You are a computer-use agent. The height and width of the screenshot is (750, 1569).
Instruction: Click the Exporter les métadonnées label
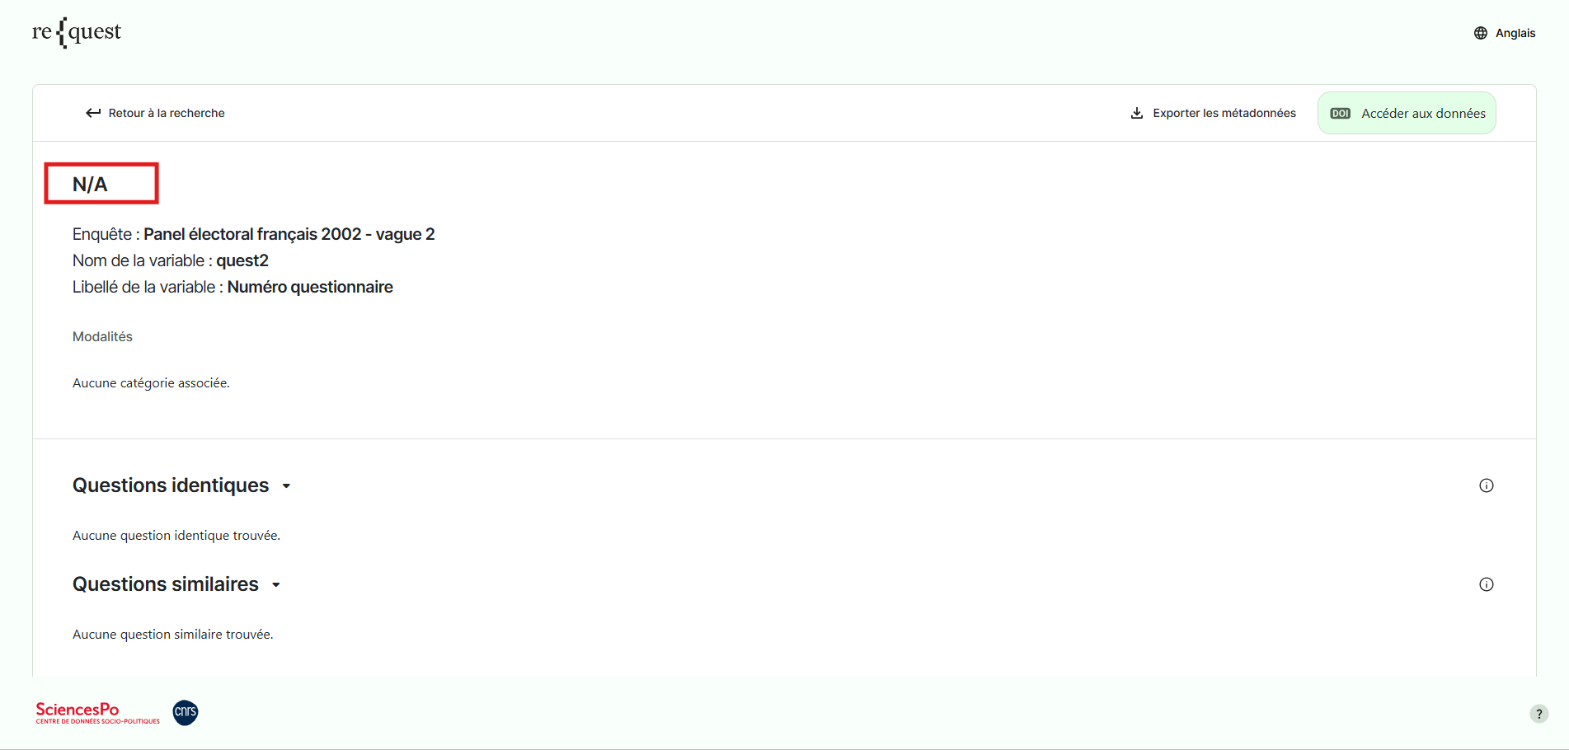[1224, 113]
